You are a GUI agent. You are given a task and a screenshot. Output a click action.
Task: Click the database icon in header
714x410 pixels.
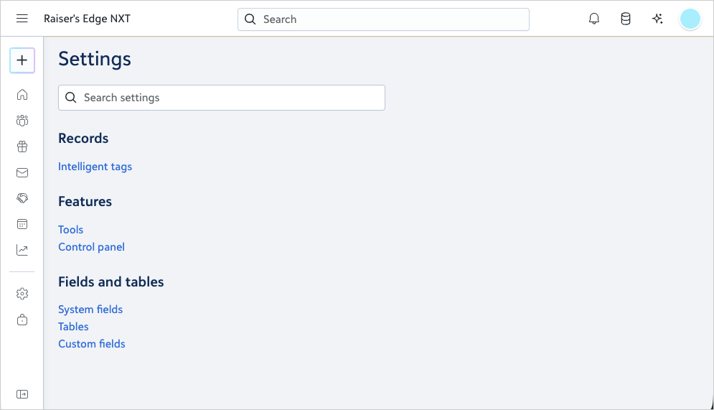click(x=626, y=19)
